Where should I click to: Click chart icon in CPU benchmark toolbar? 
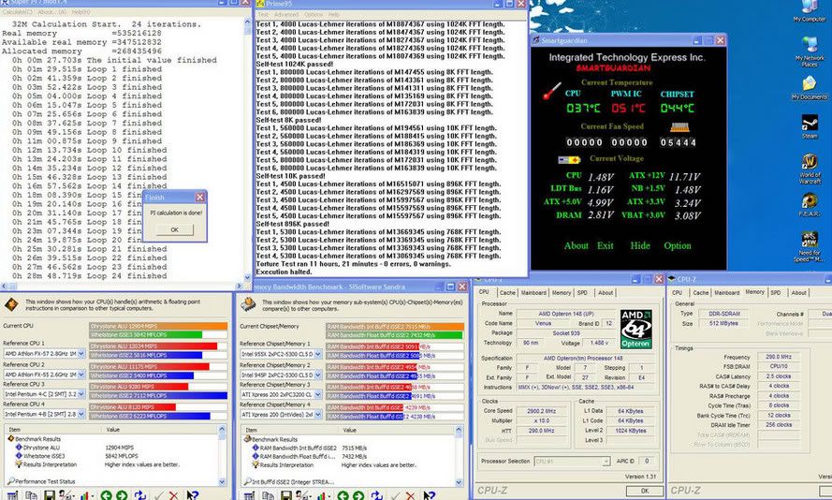coord(85,495)
